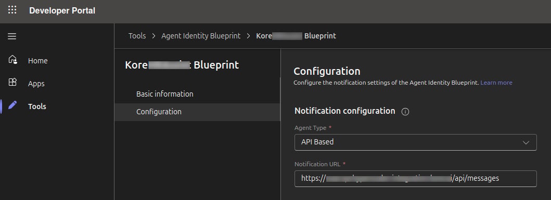Click the Tools pencil icon
551x200 pixels.
[12, 105]
